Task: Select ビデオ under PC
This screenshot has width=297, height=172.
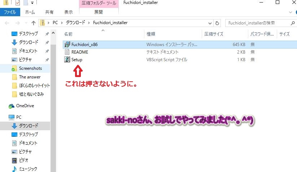Action: point(23,160)
